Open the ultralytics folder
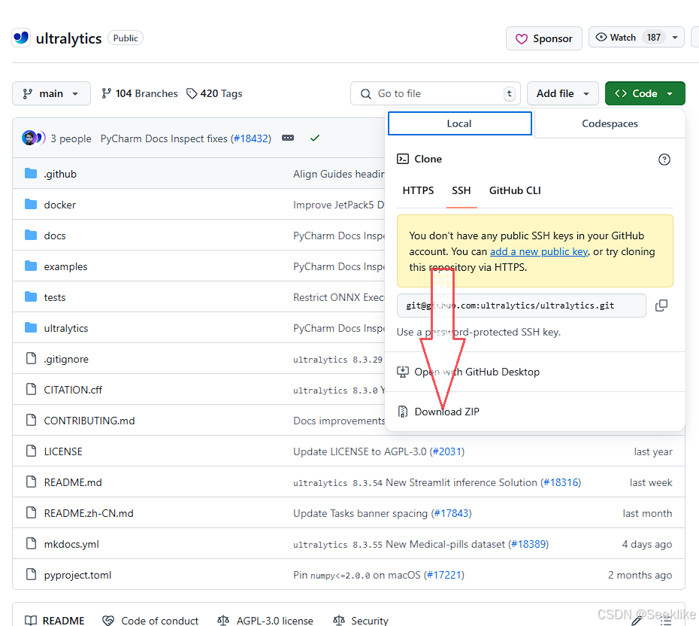The width and height of the screenshot is (699, 626). point(66,328)
